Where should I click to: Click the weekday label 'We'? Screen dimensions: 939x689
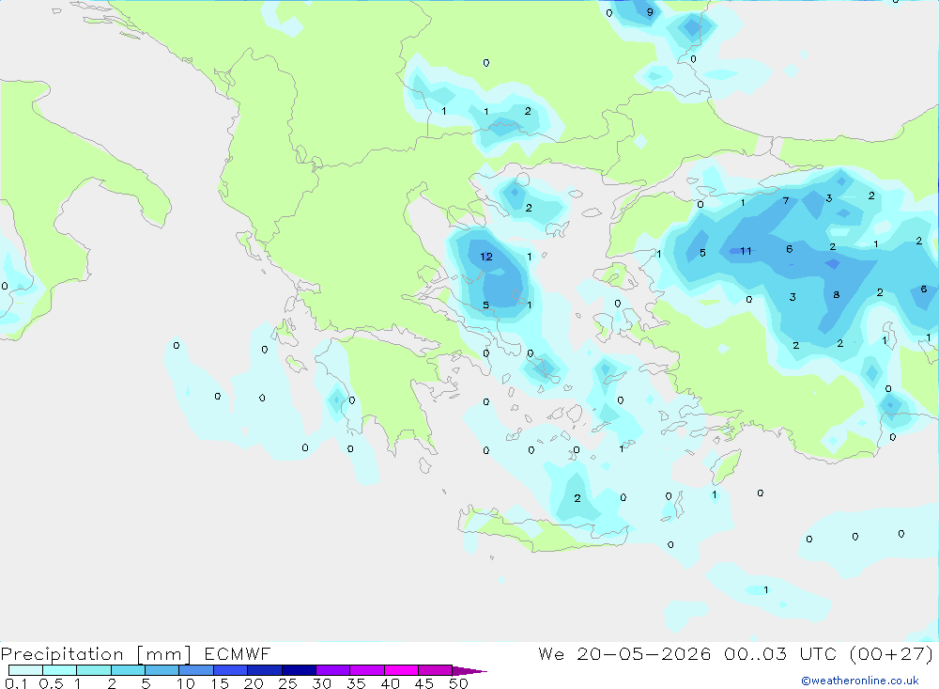[551, 653]
